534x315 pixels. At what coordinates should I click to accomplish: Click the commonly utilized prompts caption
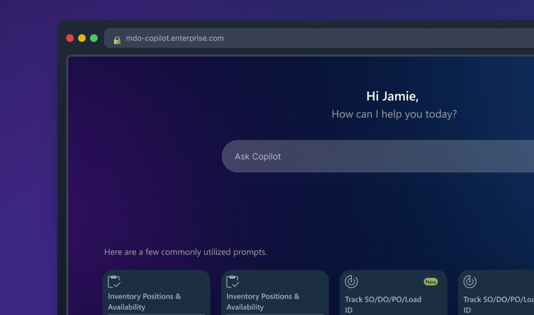coord(186,252)
